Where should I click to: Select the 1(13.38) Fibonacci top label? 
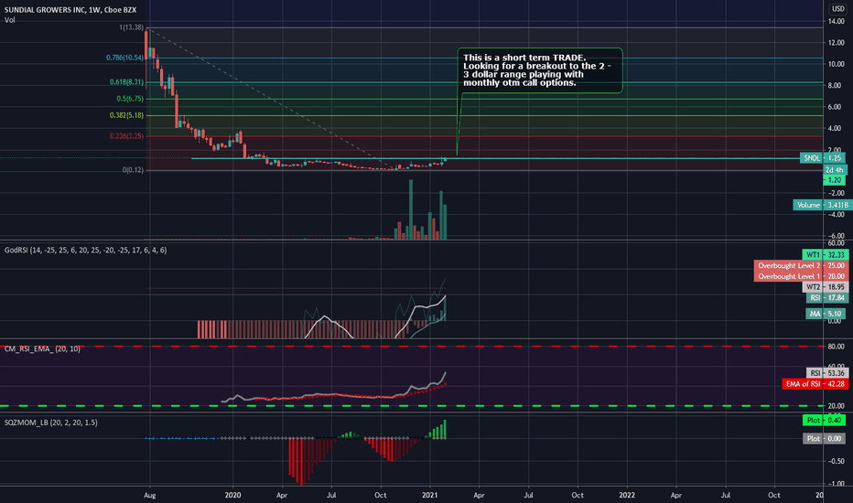coord(132,27)
